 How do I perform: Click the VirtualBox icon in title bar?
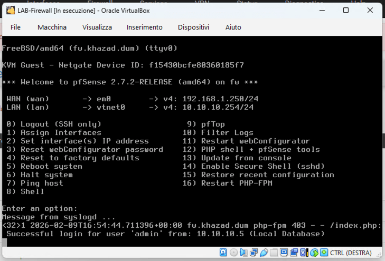tap(10, 10)
